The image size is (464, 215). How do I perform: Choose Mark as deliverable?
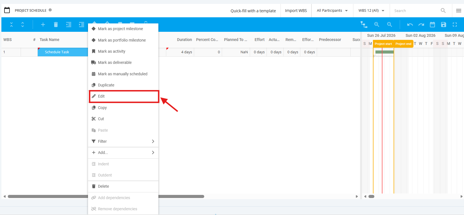click(x=123, y=62)
